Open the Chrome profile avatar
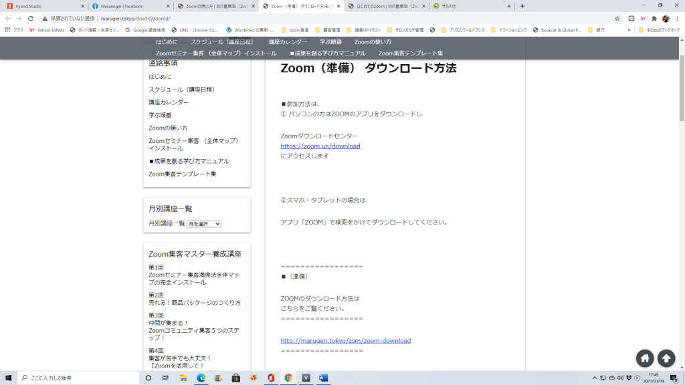 tap(666, 18)
